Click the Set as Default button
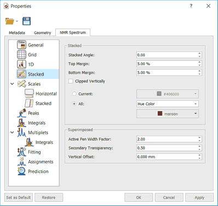The image size is (218, 206). pos(19,197)
